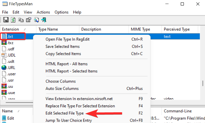The width and height of the screenshot is (205, 123).
Task: Click the Save Selected Items toolbar icon
Action: tap(6, 20)
